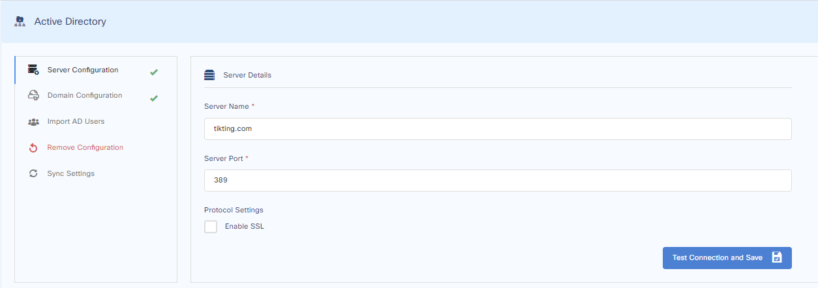Click the Sync Settings refresh icon
The height and width of the screenshot is (288, 818).
[x=33, y=174]
